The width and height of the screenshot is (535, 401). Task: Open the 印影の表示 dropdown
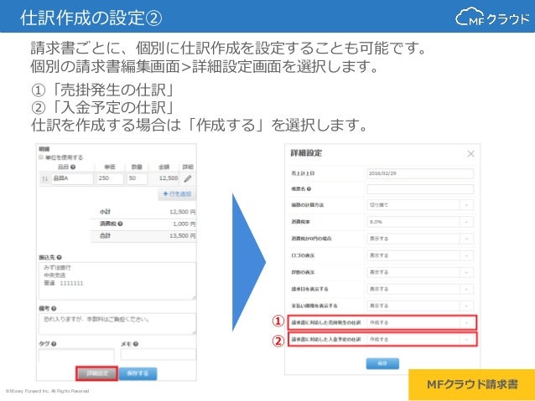click(x=420, y=272)
